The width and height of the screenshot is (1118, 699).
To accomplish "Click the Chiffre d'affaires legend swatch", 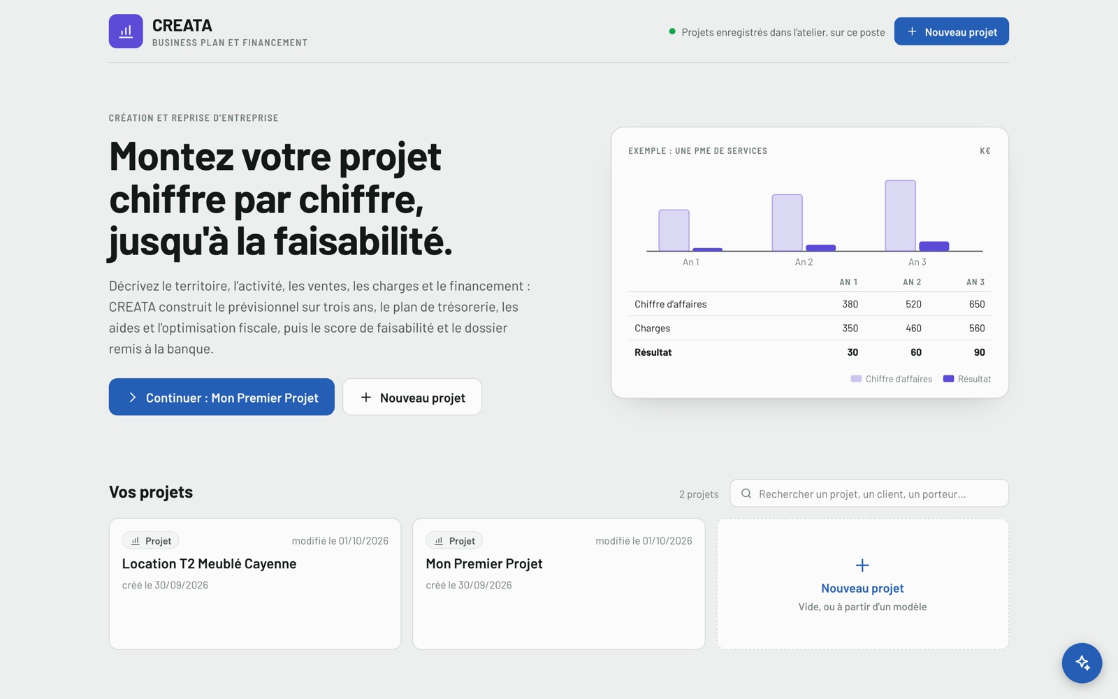I will point(856,379).
